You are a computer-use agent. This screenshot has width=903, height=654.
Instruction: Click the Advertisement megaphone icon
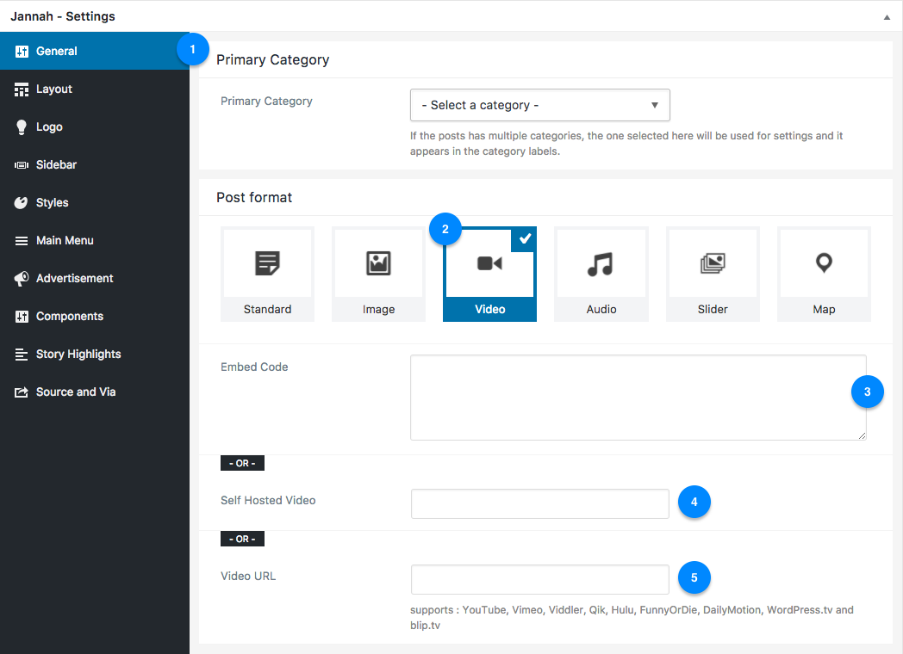pos(22,279)
